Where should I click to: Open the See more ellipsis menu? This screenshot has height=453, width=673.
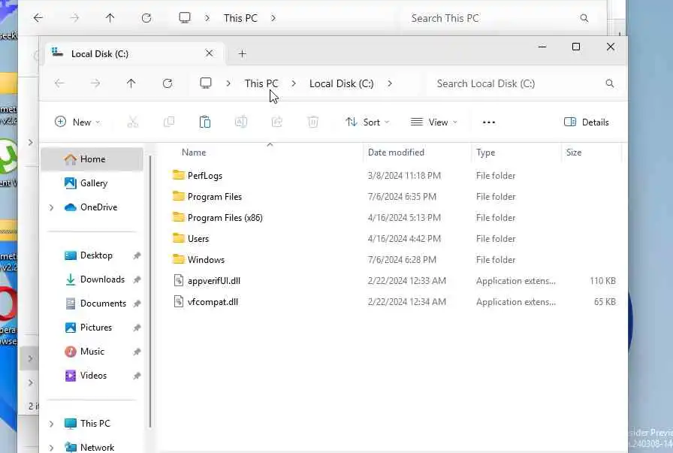coord(489,122)
